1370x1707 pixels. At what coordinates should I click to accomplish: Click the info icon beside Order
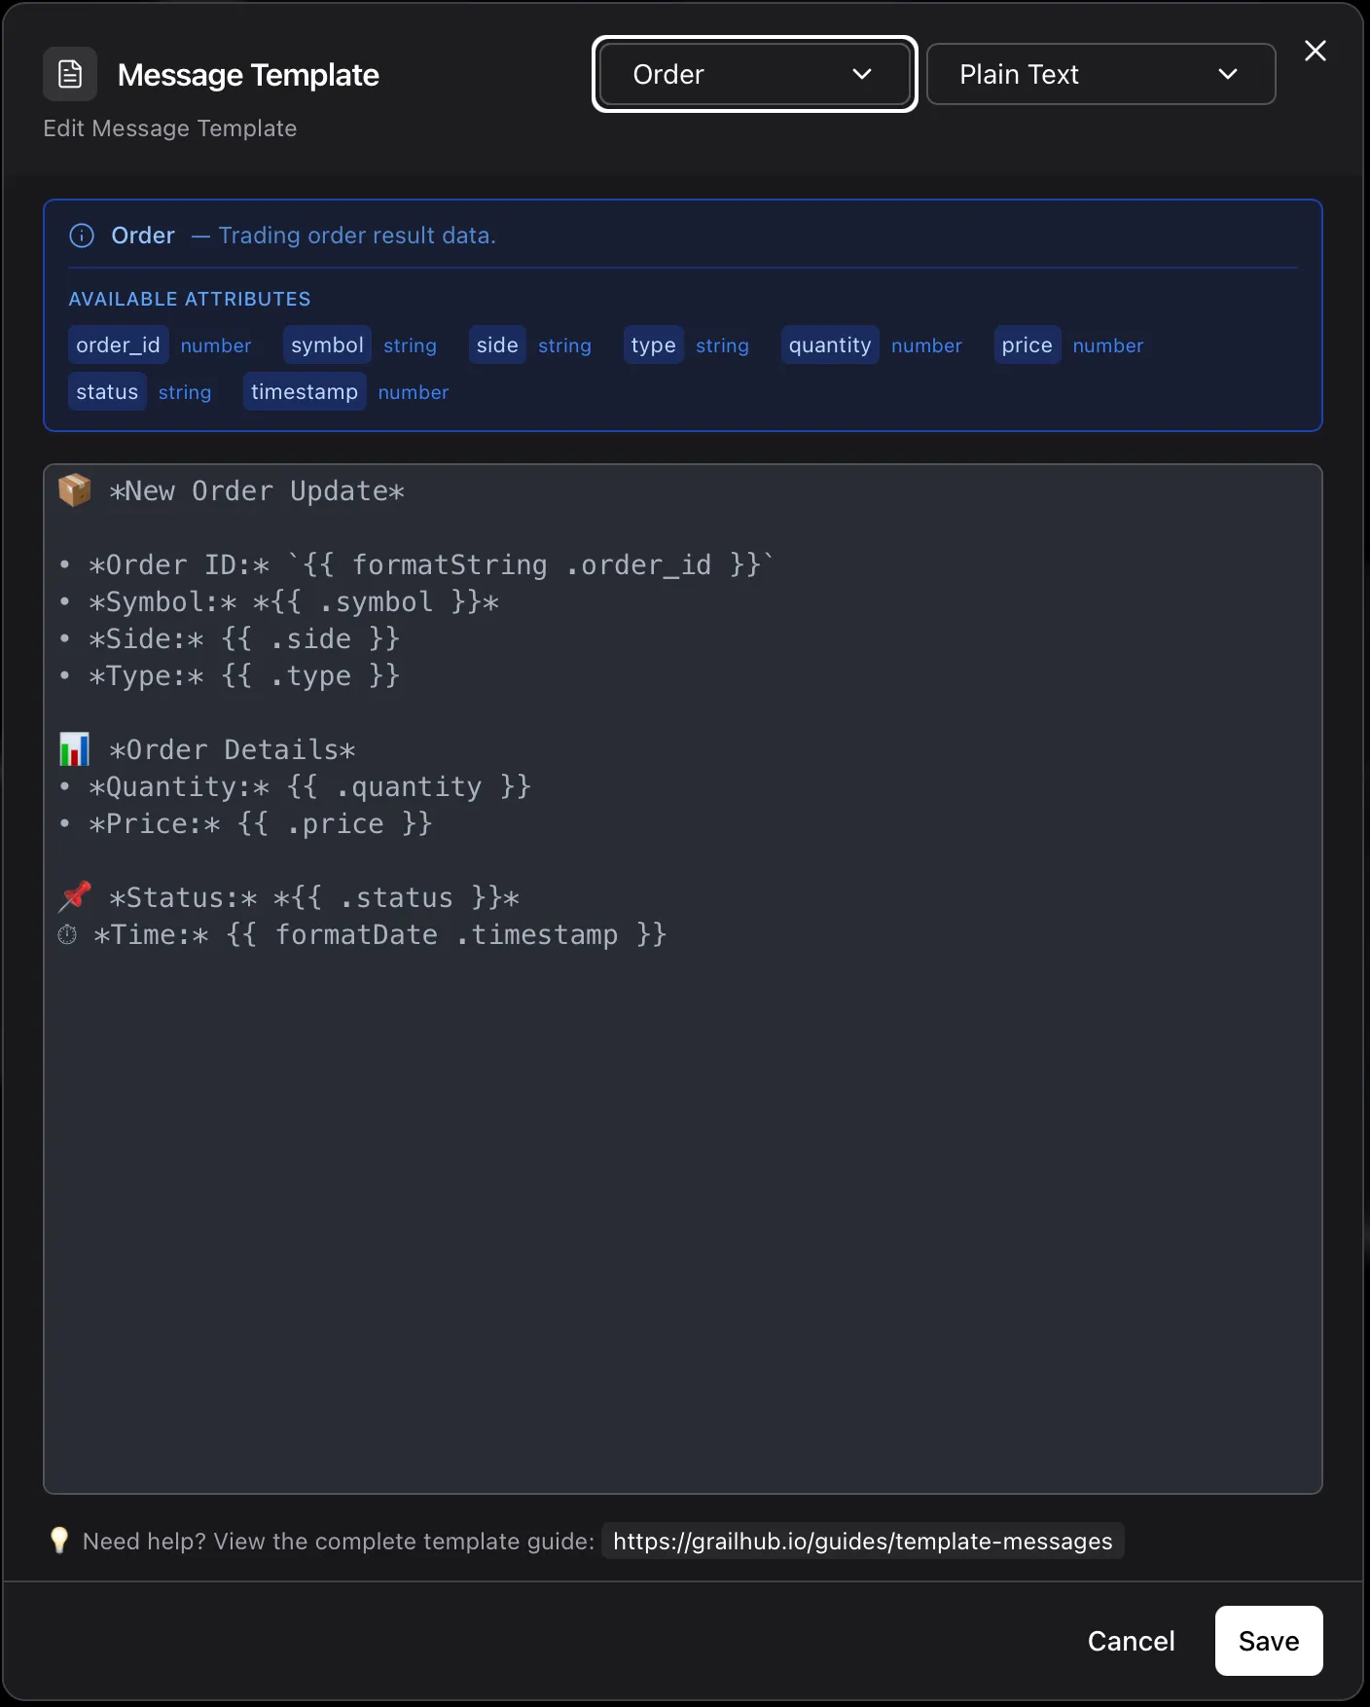[82, 236]
